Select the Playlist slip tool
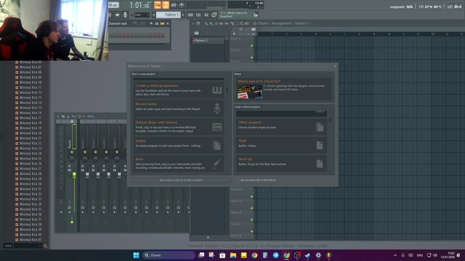 pyautogui.click(x=226, y=24)
